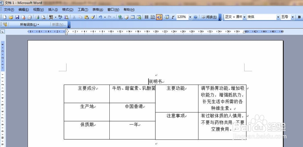This screenshot has width=303, height=147.
Task: Click the right indent marker on ruler
Action: 244,32
